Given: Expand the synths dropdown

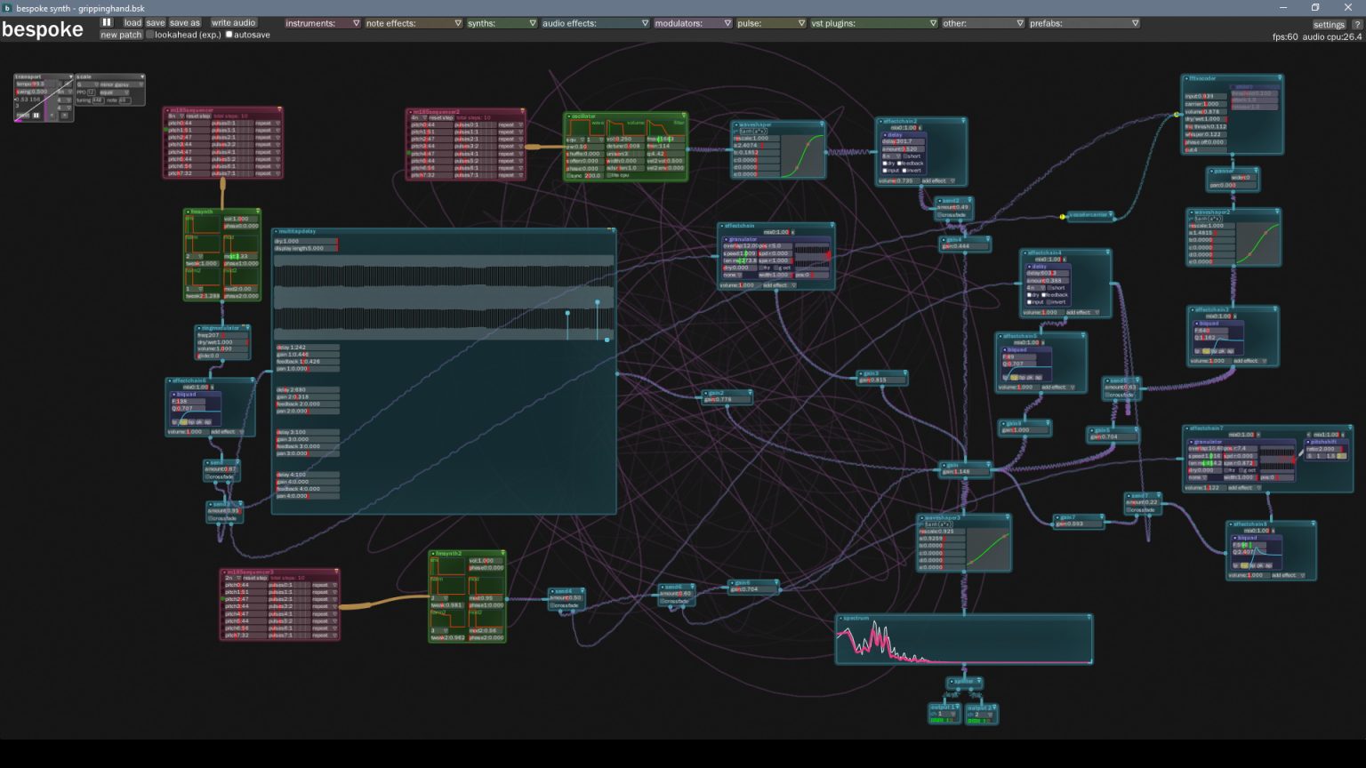Looking at the screenshot, I should pos(502,23).
